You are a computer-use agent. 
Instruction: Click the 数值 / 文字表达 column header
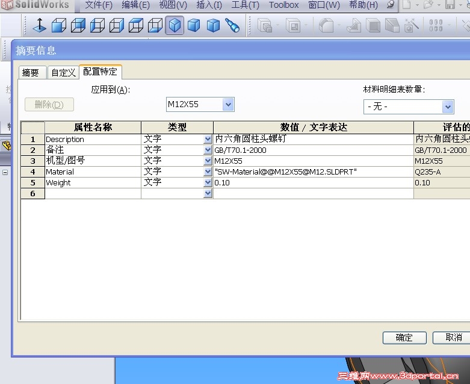(314, 128)
